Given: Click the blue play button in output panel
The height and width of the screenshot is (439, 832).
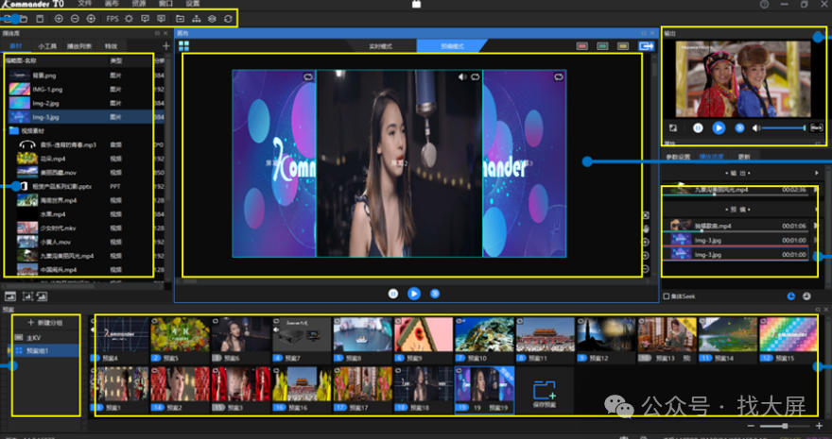Looking at the screenshot, I should click(719, 128).
